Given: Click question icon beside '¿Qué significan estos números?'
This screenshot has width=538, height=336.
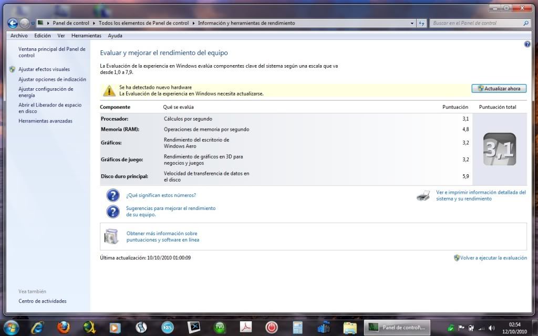Looking at the screenshot, I should coord(112,195).
